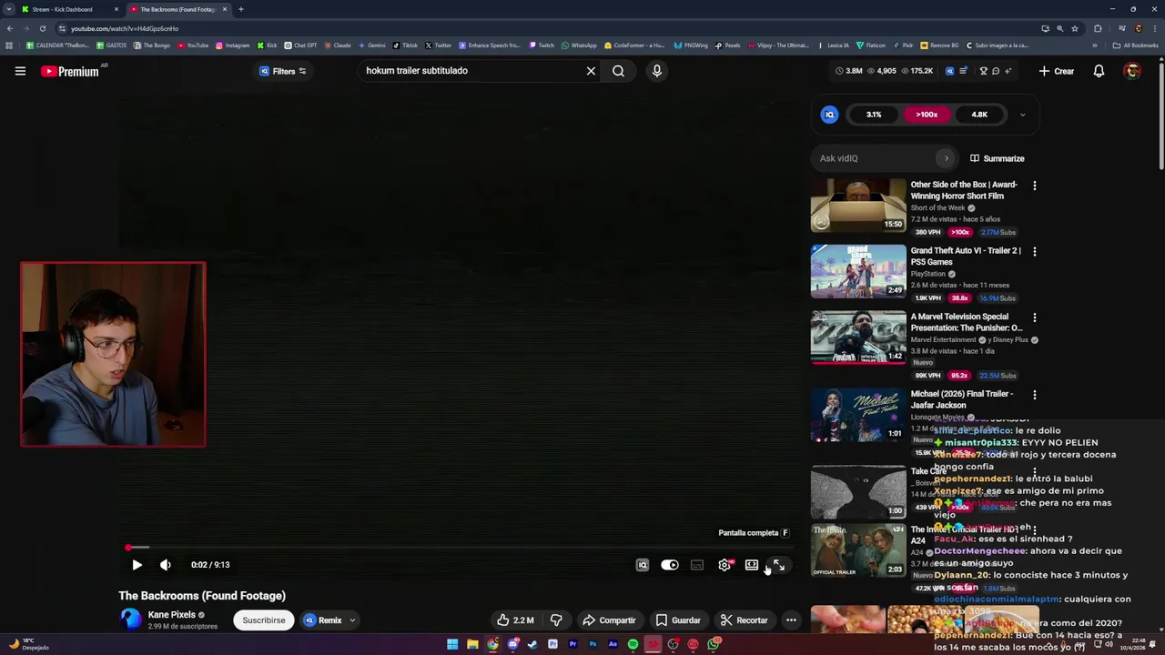Like the video showing 2.2 M
The width and height of the screenshot is (1165, 655).
515,620
